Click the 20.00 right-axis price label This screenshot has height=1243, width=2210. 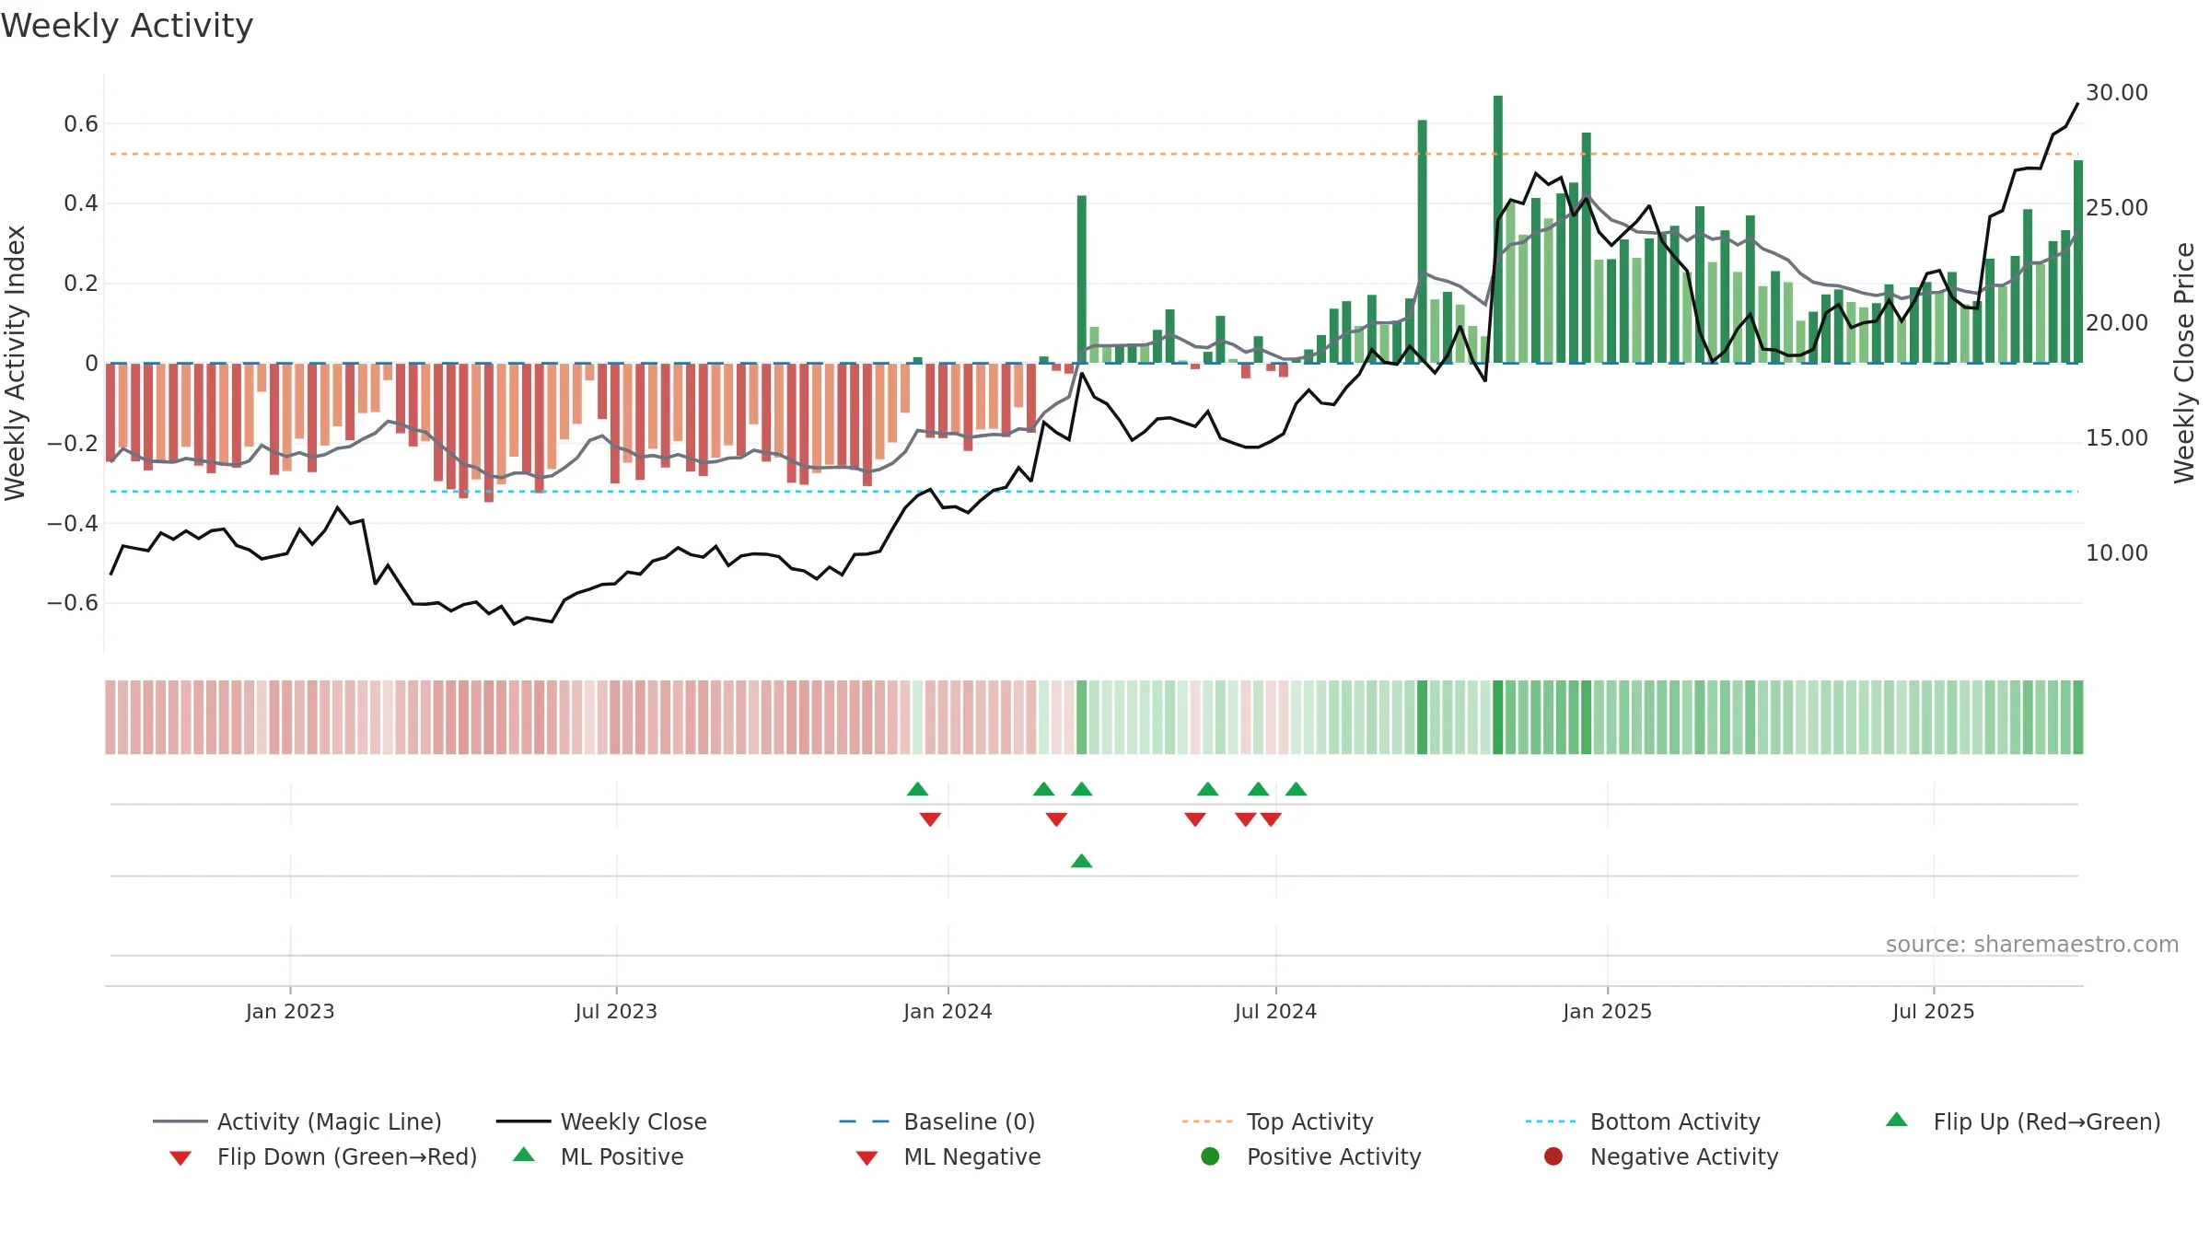click(x=2117, y=323)
